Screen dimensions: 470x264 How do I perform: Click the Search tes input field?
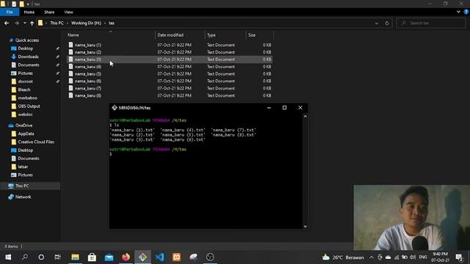click(431, 23)
